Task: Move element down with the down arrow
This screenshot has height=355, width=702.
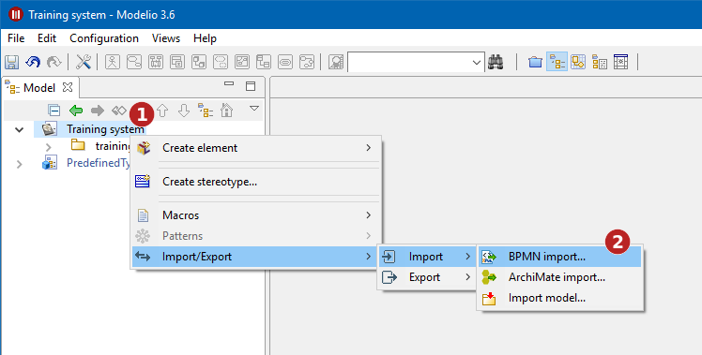Action: point(184,110)
